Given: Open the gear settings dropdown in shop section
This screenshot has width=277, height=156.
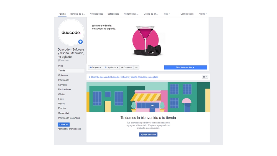Looking at the screenshot, I should 205,77.
